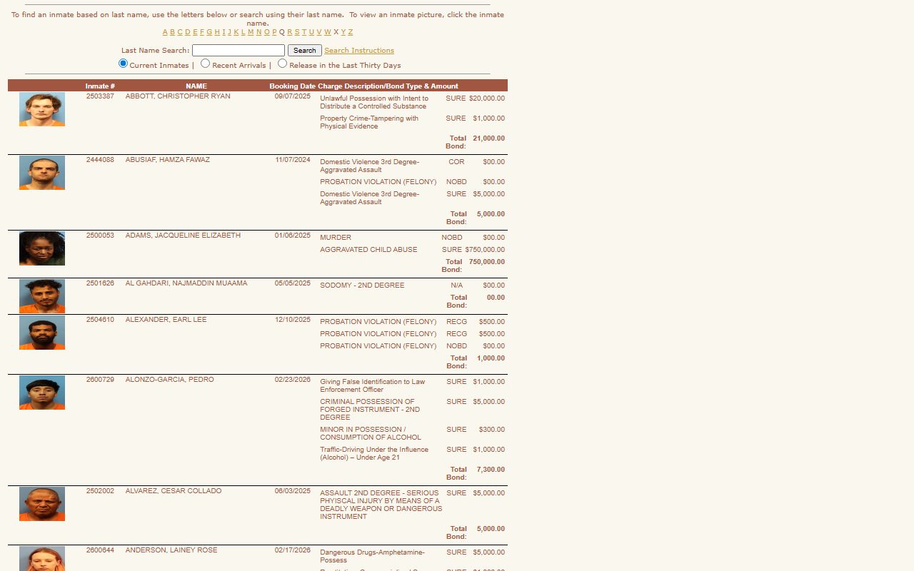Click the AGGRAVATED CHILD ABUSE charge

[368, 250]
